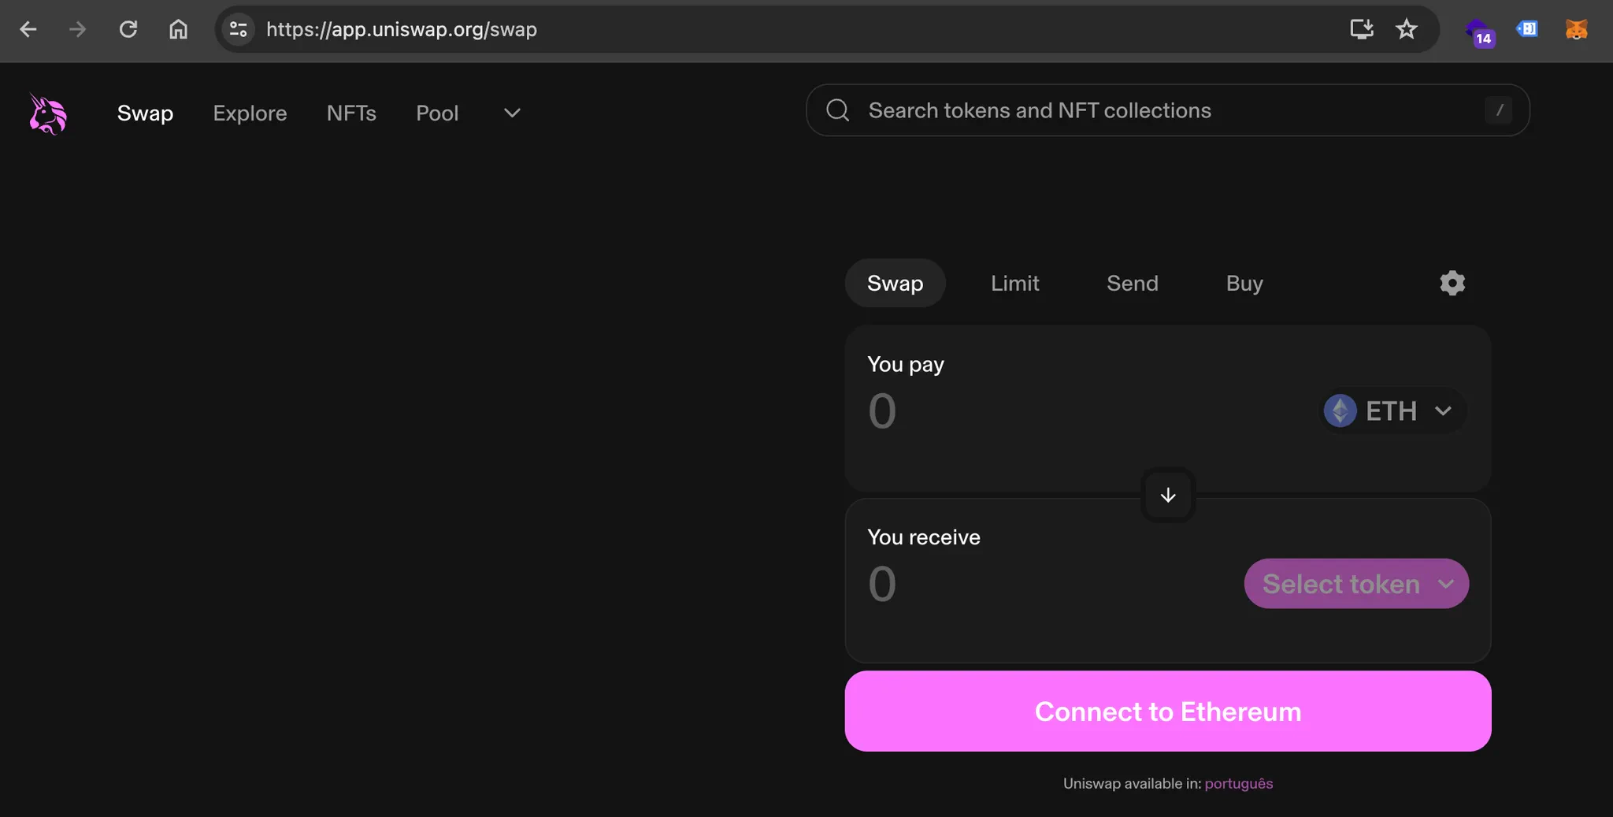Viewport: 1613px width, 817px height.
Task: Open the blue extension icon
Action: tap(1527, 29)
